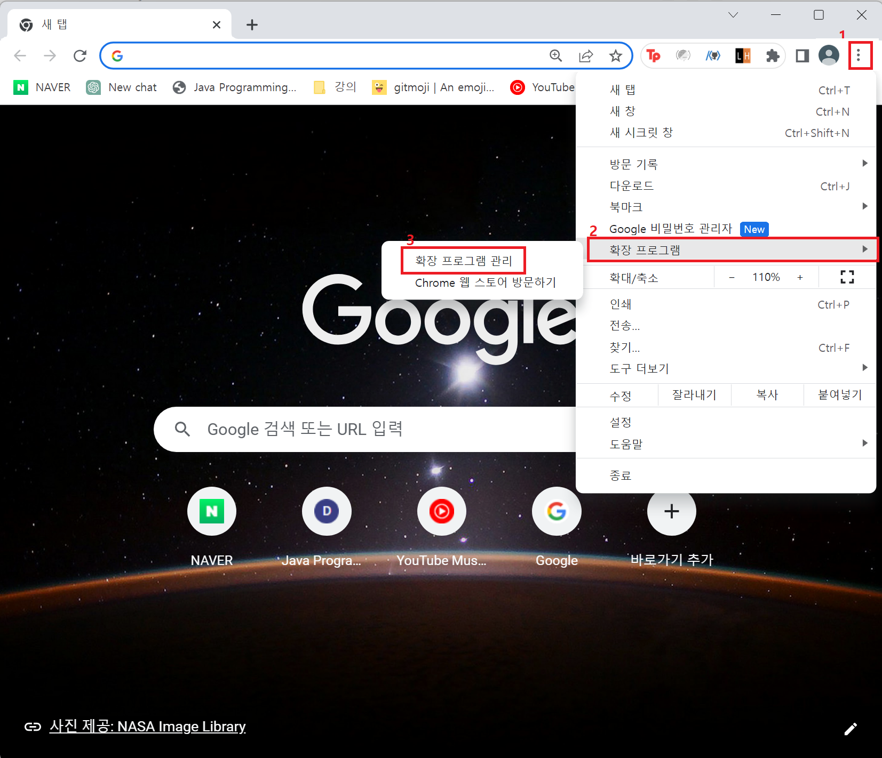Open Google 비밀번호 관리자
Image resolution: width=882 pixels, height=758 pixels.
point(726,229)
